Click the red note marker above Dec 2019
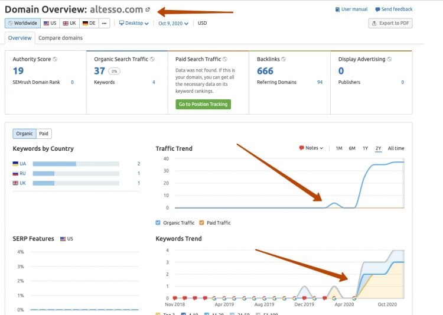 pyautogui.click(x=304, y=298)
